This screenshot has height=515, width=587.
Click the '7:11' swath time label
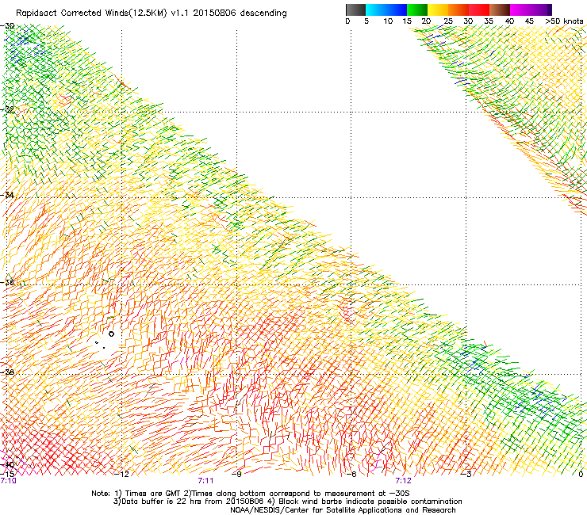[x=205, y=481]
